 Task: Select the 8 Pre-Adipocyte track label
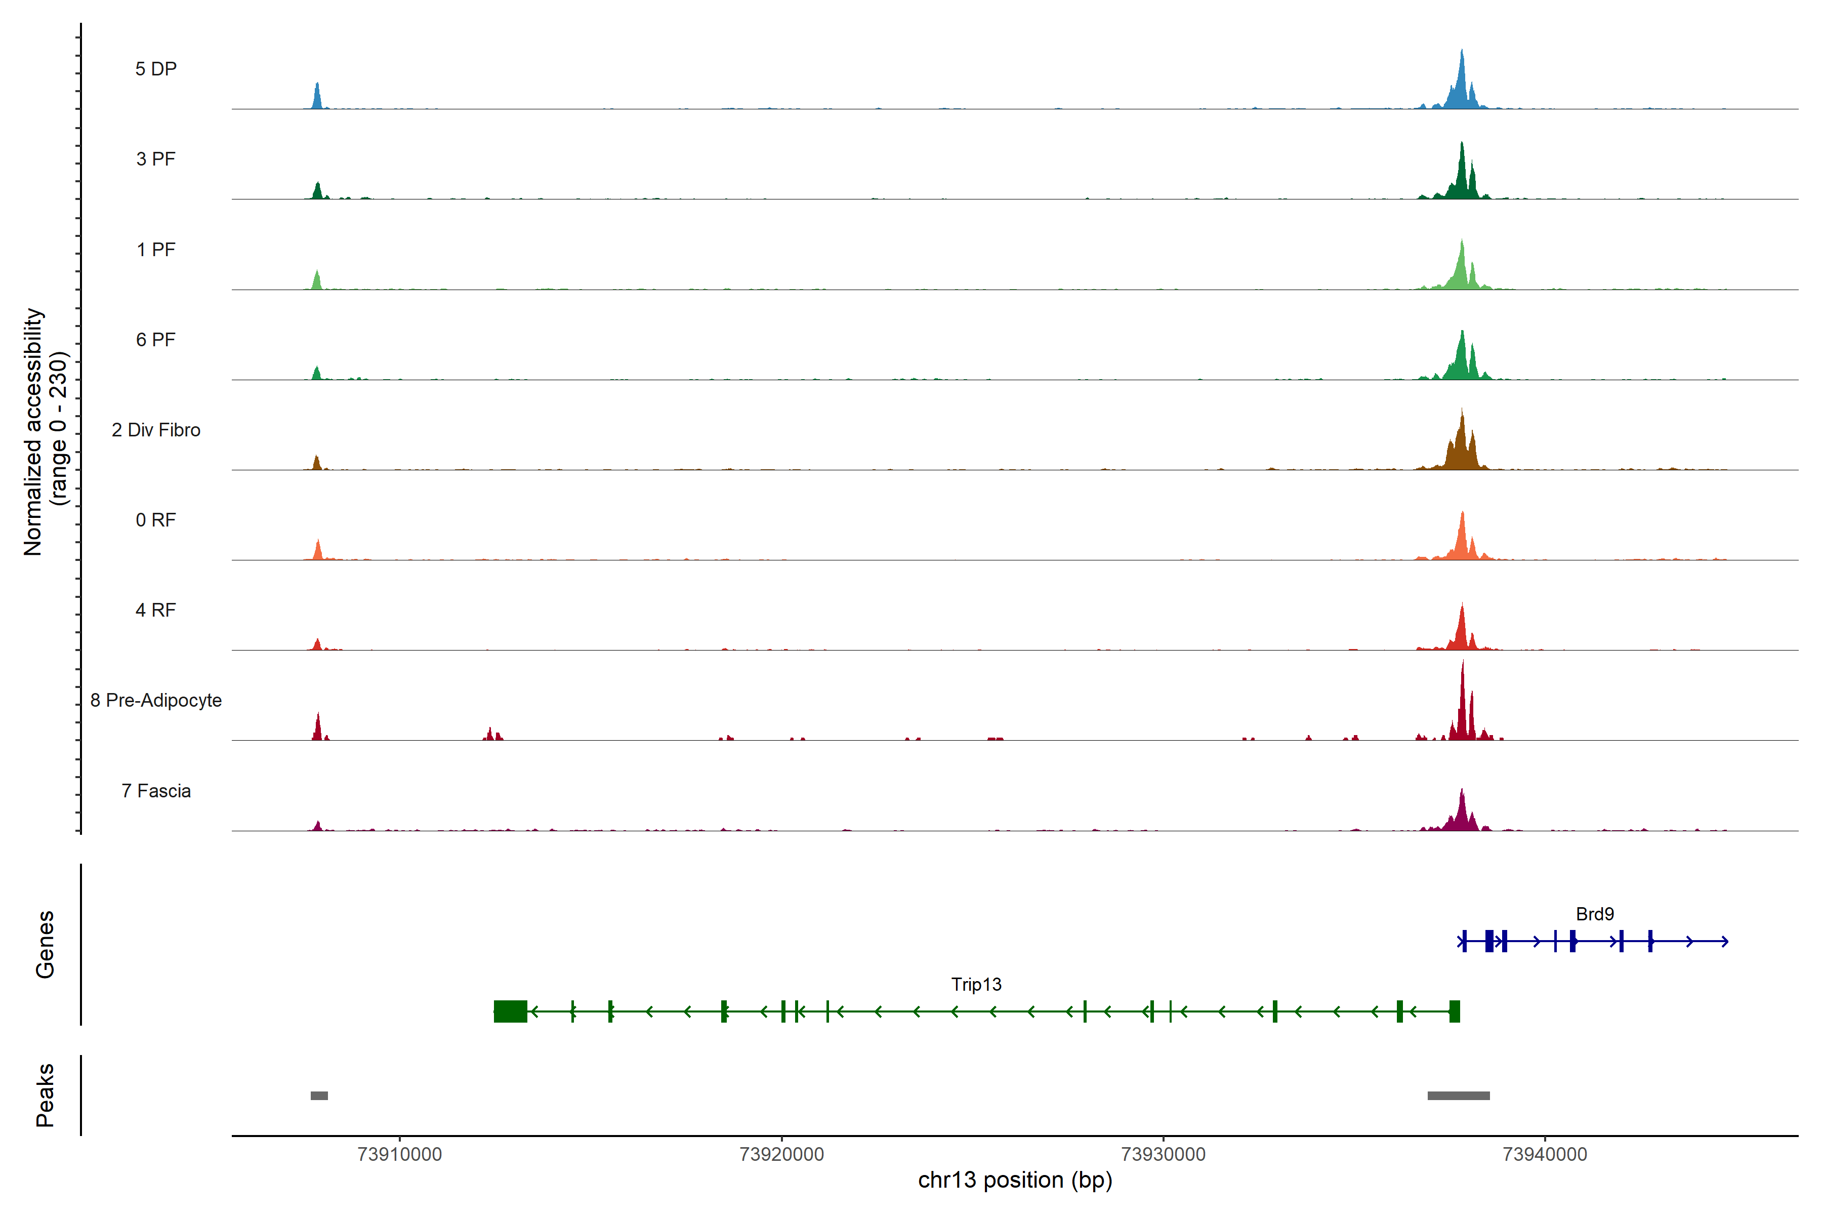pyautogui.click(x=156, y=701)
